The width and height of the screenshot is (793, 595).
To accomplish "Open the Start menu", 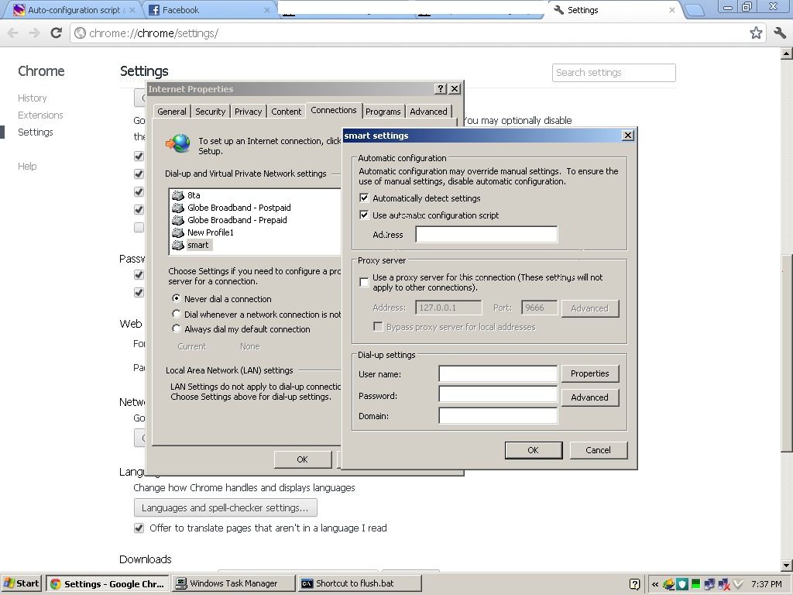I will pos(22,584).
